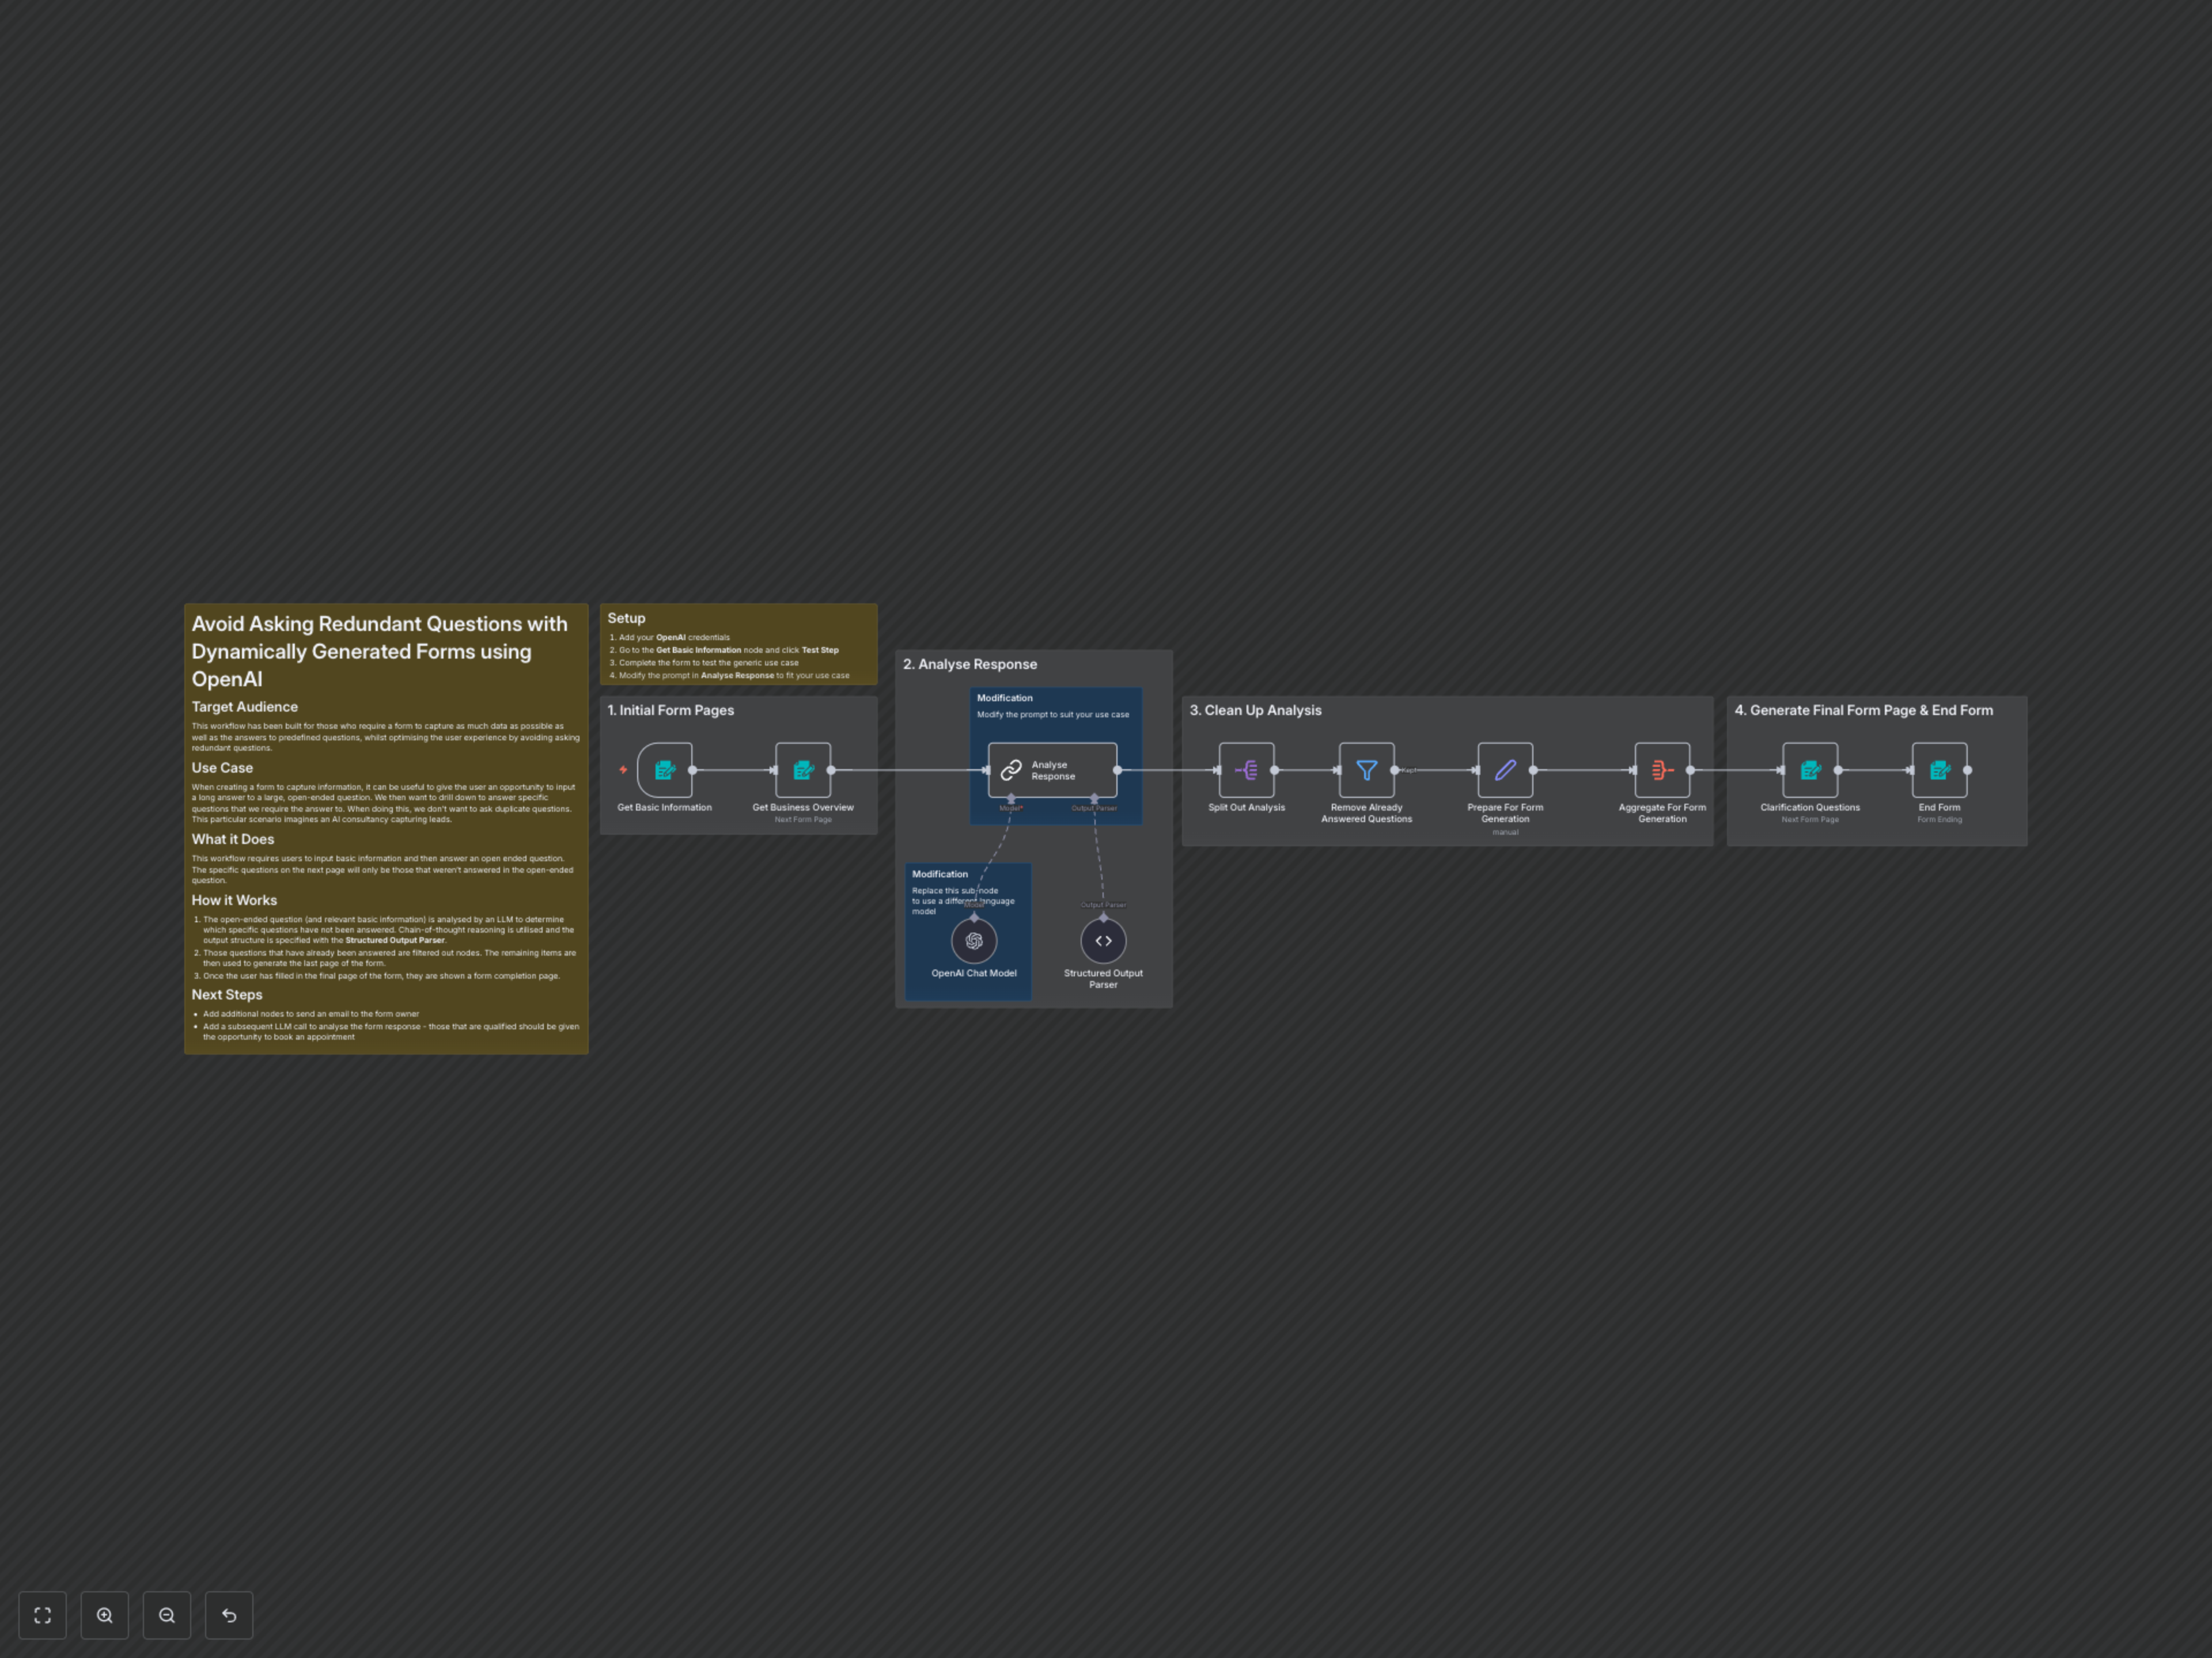2212x1658 pixels.
Task: Select the End Form node
Action: [x=1939, y=770]
